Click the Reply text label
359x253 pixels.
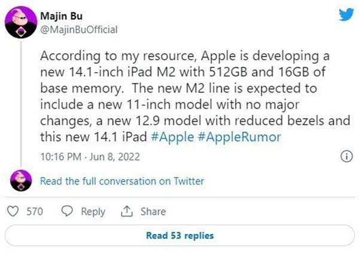[x=93, y=212]
